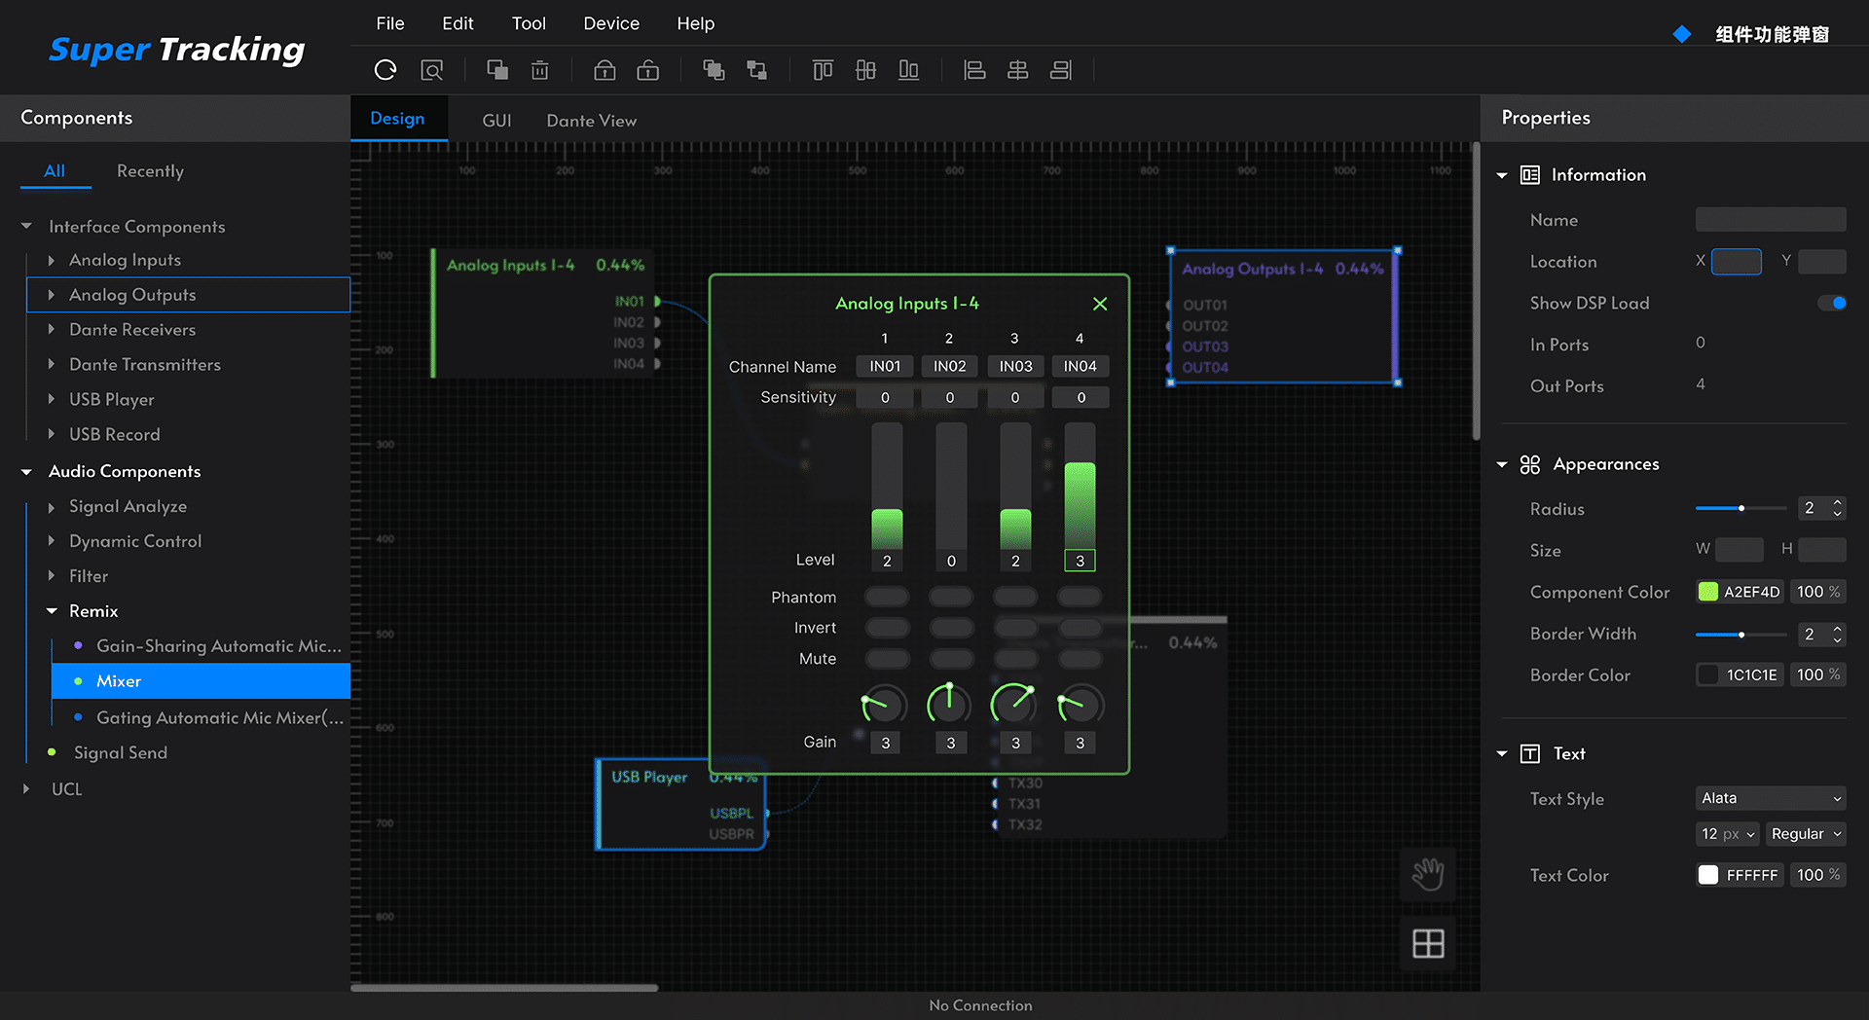The height and width of the screenshot is (1020, 1869).
Task: Click the closed padlock lock icon
Action: coord(605,70)
